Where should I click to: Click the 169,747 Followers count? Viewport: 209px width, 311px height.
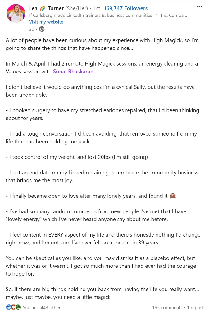[126, 8]
